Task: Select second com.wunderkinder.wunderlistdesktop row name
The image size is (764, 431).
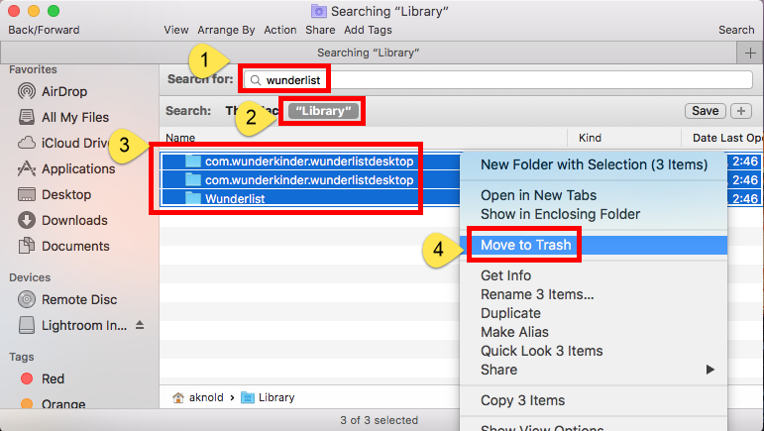Action: point(309,179)
